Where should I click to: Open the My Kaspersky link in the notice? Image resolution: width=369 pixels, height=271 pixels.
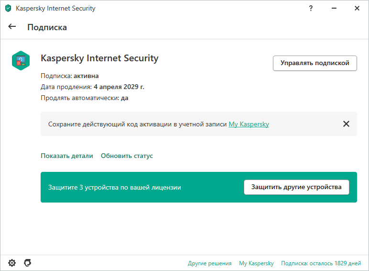click(249, 124)
